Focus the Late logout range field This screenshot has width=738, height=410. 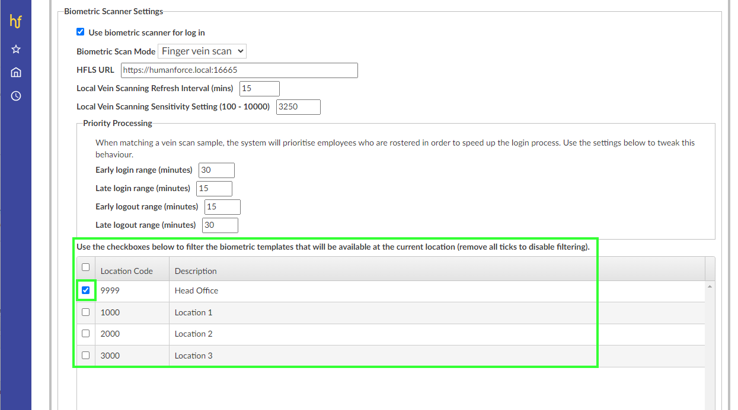[x=220, y=225]
